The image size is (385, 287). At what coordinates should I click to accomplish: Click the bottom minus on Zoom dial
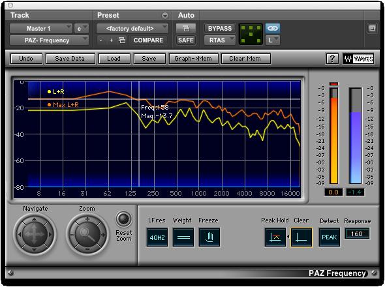click(x=87, y=249)
